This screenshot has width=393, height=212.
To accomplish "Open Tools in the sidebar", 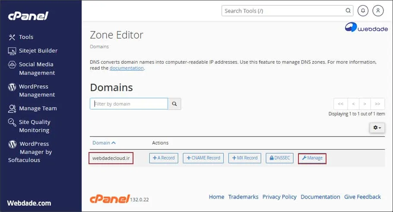I will tap(26, 37).
